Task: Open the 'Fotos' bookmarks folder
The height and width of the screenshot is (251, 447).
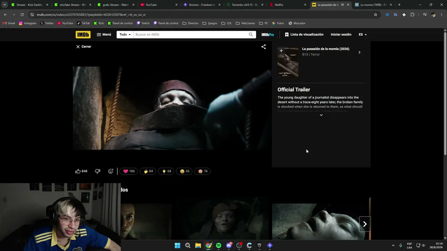Action: tap(278, 23)
